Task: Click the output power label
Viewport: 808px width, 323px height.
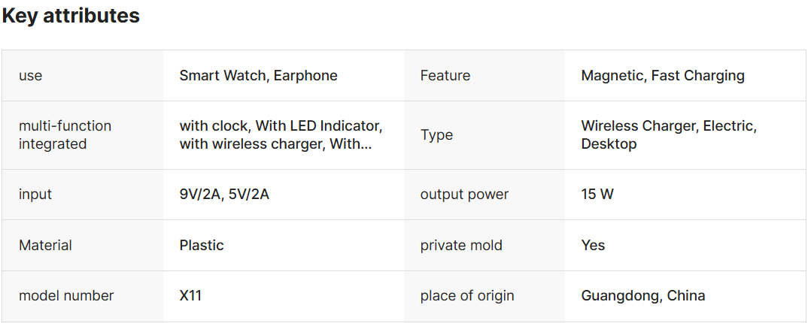Action: click(x=464, y=195)
